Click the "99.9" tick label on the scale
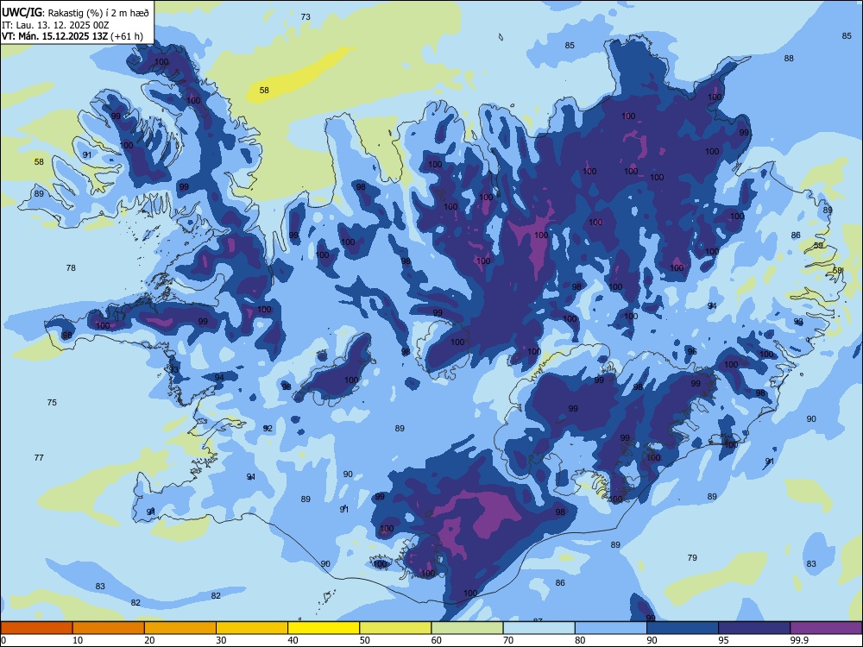Image resolution: width=863 pixels, height=647 pixels. coord(799,640)
